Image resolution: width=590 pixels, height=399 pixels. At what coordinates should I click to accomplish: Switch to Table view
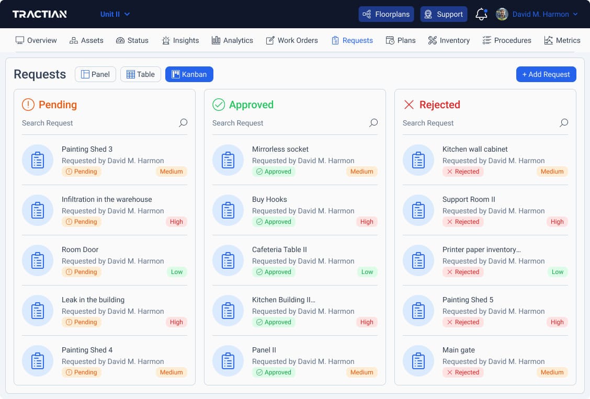(140, 74)
